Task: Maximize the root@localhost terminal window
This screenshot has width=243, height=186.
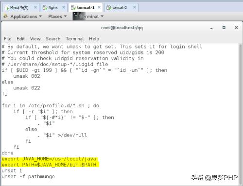Action: pos(224,28)
